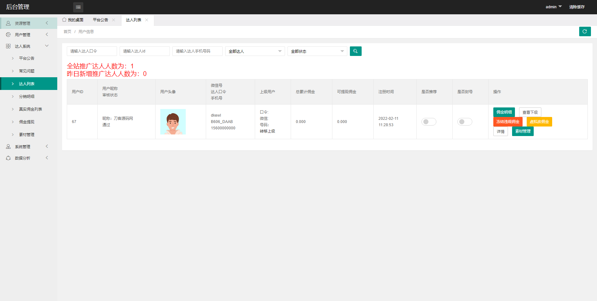Enable the 是否封号 switch for user 67
The width and height of the screenshot is (597, 301).
coord(465,121)
